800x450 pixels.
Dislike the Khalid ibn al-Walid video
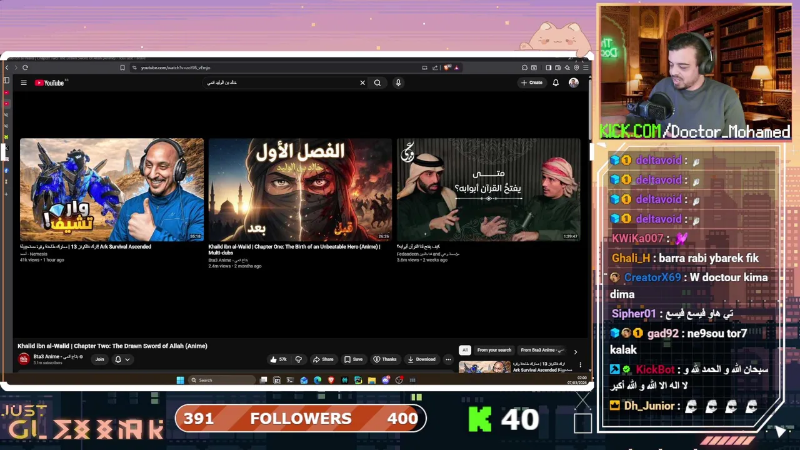[298, 359]
